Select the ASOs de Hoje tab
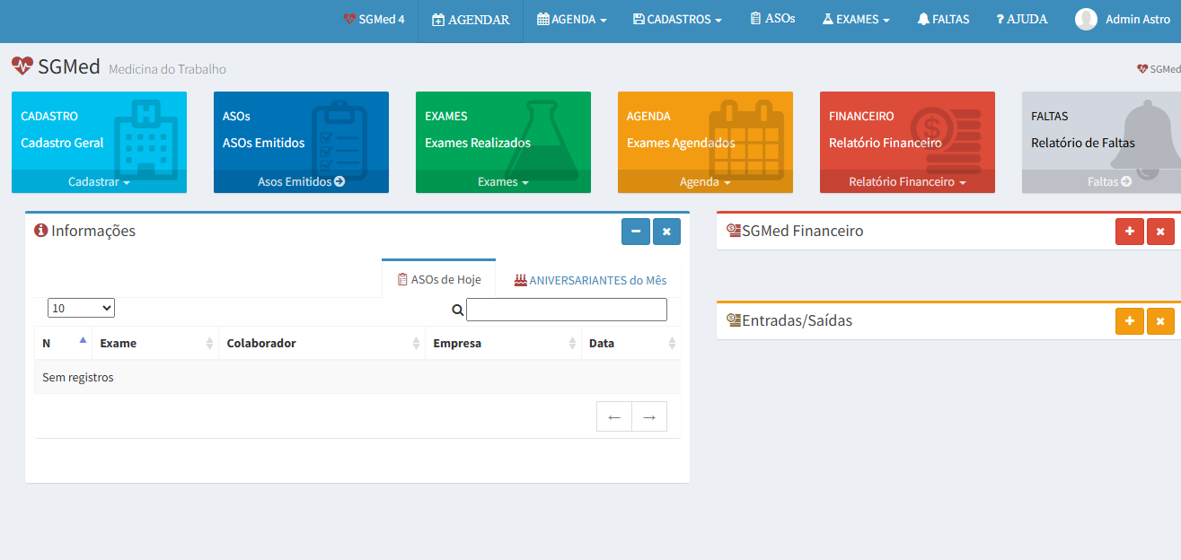 (439, 280)
